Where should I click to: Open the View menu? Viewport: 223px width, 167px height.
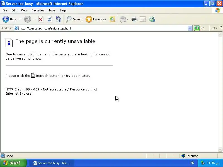pos(24,10)
